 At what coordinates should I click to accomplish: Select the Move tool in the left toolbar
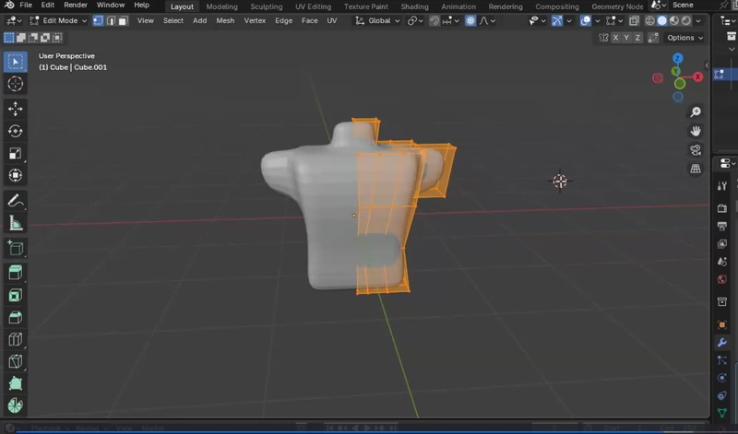tap(16, 109)
